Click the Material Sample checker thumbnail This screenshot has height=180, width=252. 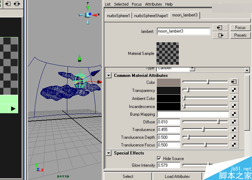click(168, 53)
